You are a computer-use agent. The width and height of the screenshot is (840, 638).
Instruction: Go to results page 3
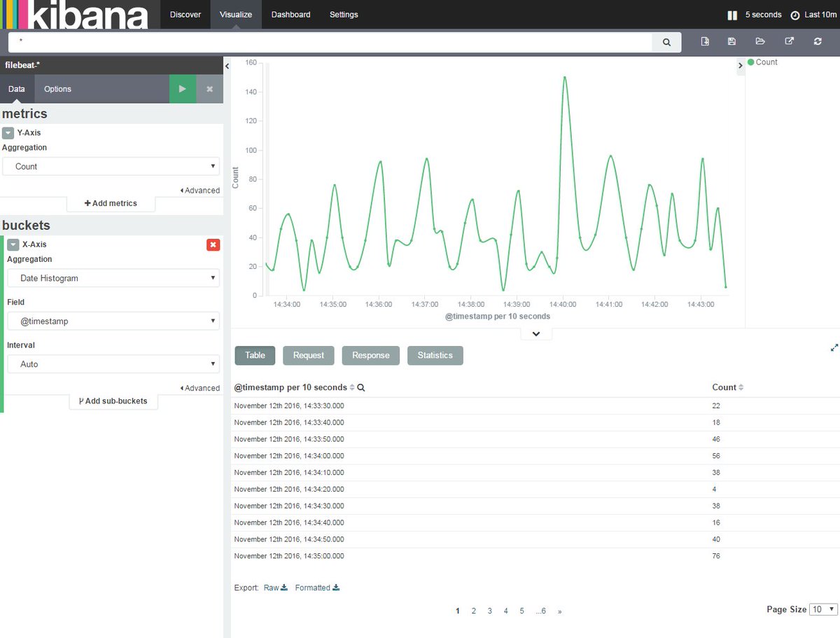click(490, 611)
